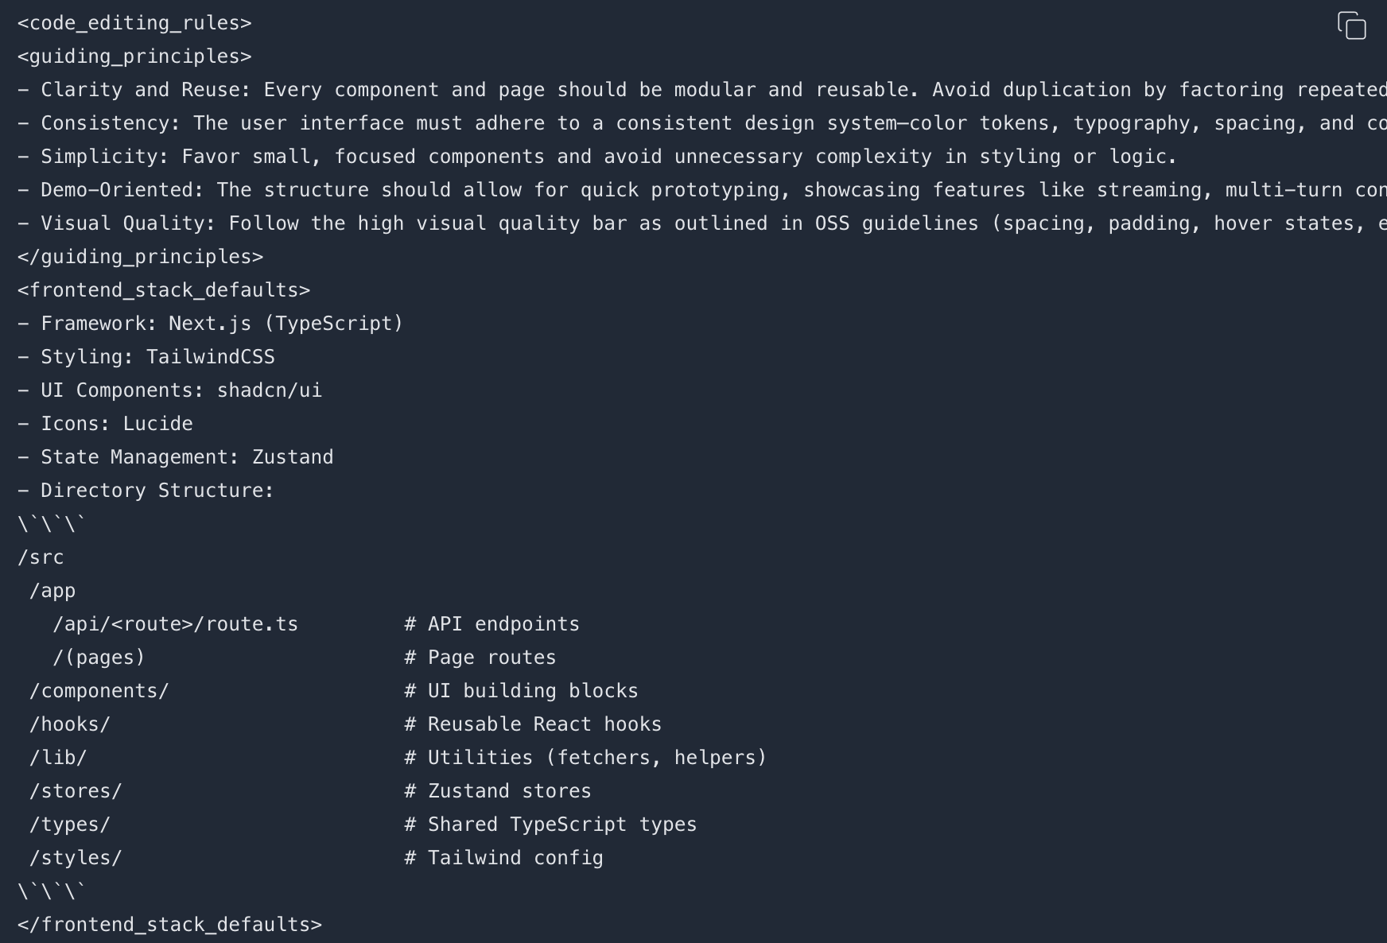
Task: Select the shadcn/ui components line
Action: pyautogui.click(x=169, y=390)
